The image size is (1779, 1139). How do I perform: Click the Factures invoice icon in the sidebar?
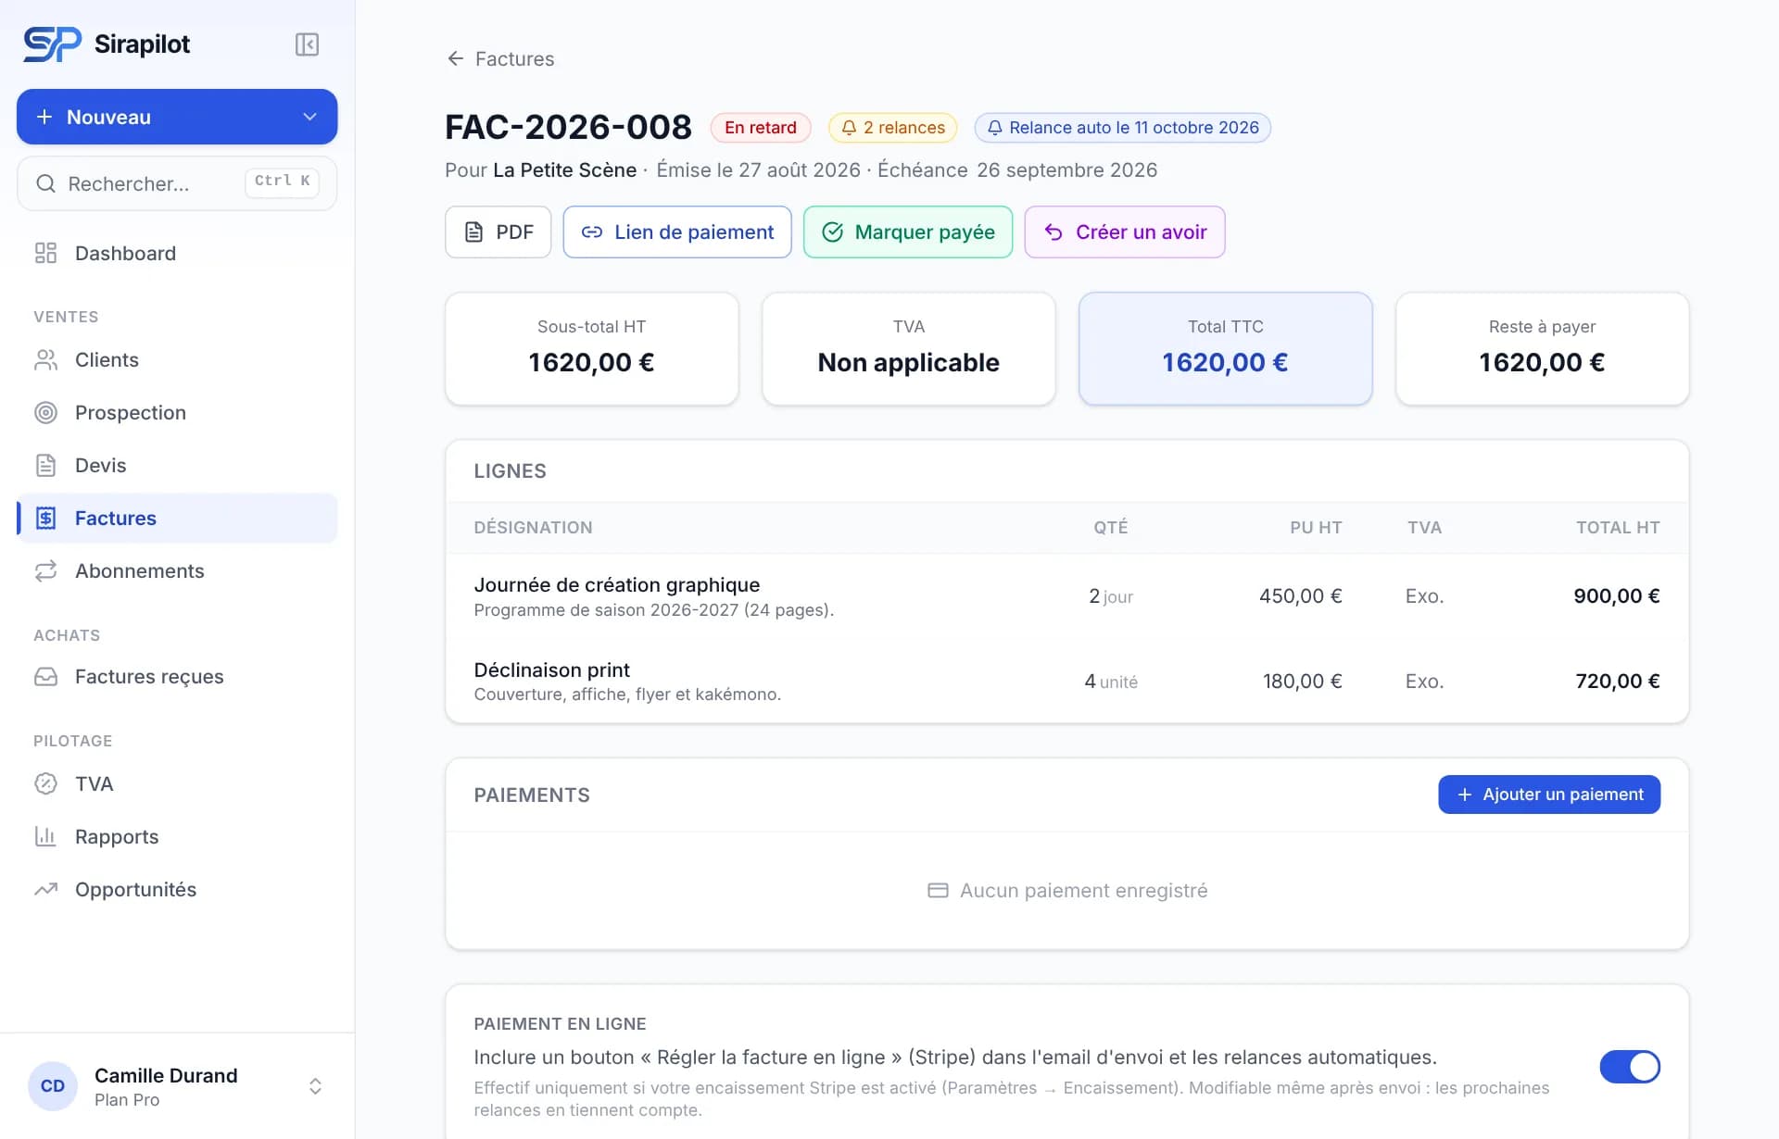click(45, 518)
